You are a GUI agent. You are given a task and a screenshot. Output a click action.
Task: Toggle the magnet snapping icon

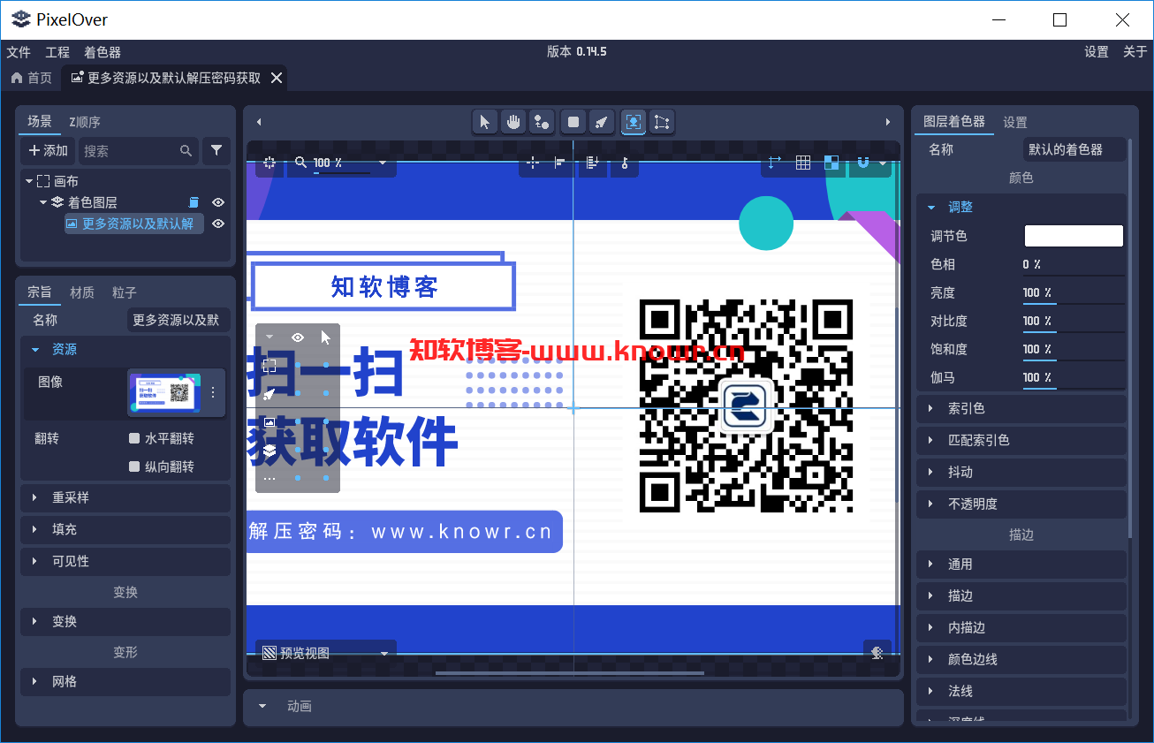click(863, 163)
